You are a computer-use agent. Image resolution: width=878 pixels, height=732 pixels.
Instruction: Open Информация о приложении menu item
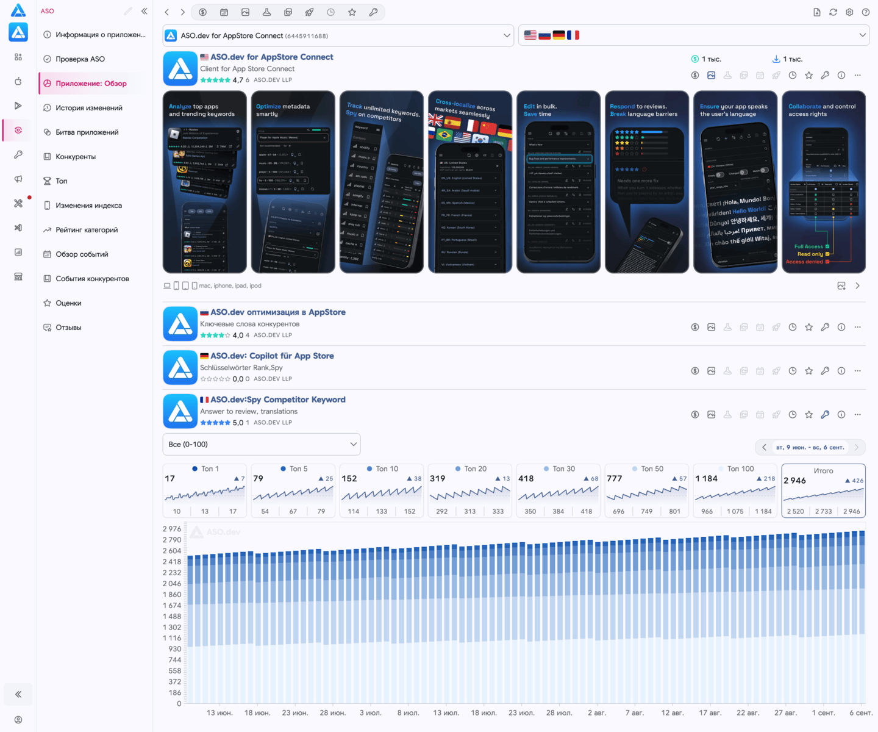95,35
